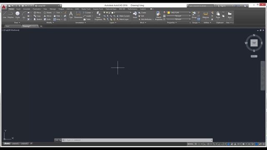Click Edit Attributes button
Viewport: 267px width, 150px height.
(145, 20)
